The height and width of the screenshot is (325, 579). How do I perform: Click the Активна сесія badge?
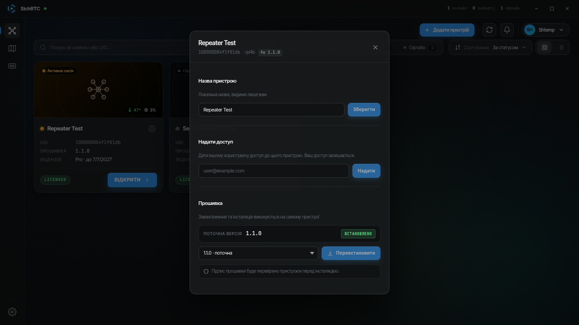pyautogui.click(x=57, y=71)
